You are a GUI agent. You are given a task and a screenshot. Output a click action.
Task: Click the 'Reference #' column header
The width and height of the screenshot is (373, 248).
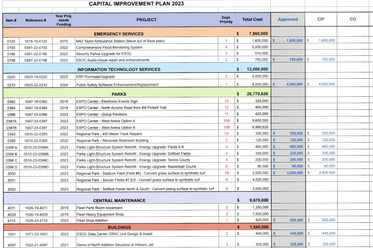36,20
